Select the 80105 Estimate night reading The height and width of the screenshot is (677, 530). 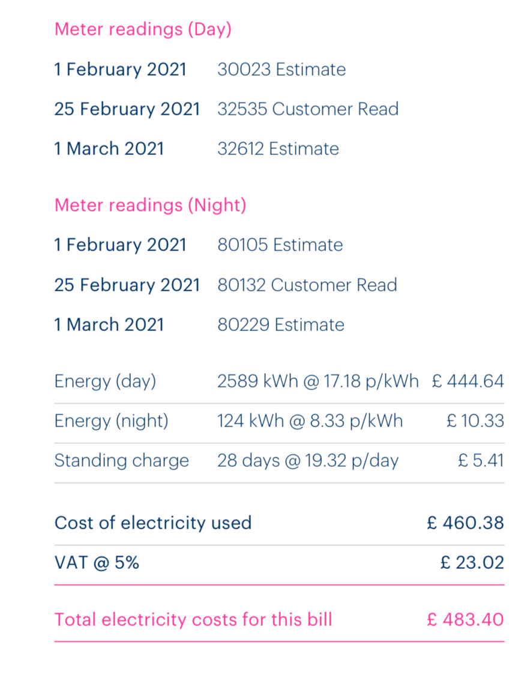(x=280, y=245)
